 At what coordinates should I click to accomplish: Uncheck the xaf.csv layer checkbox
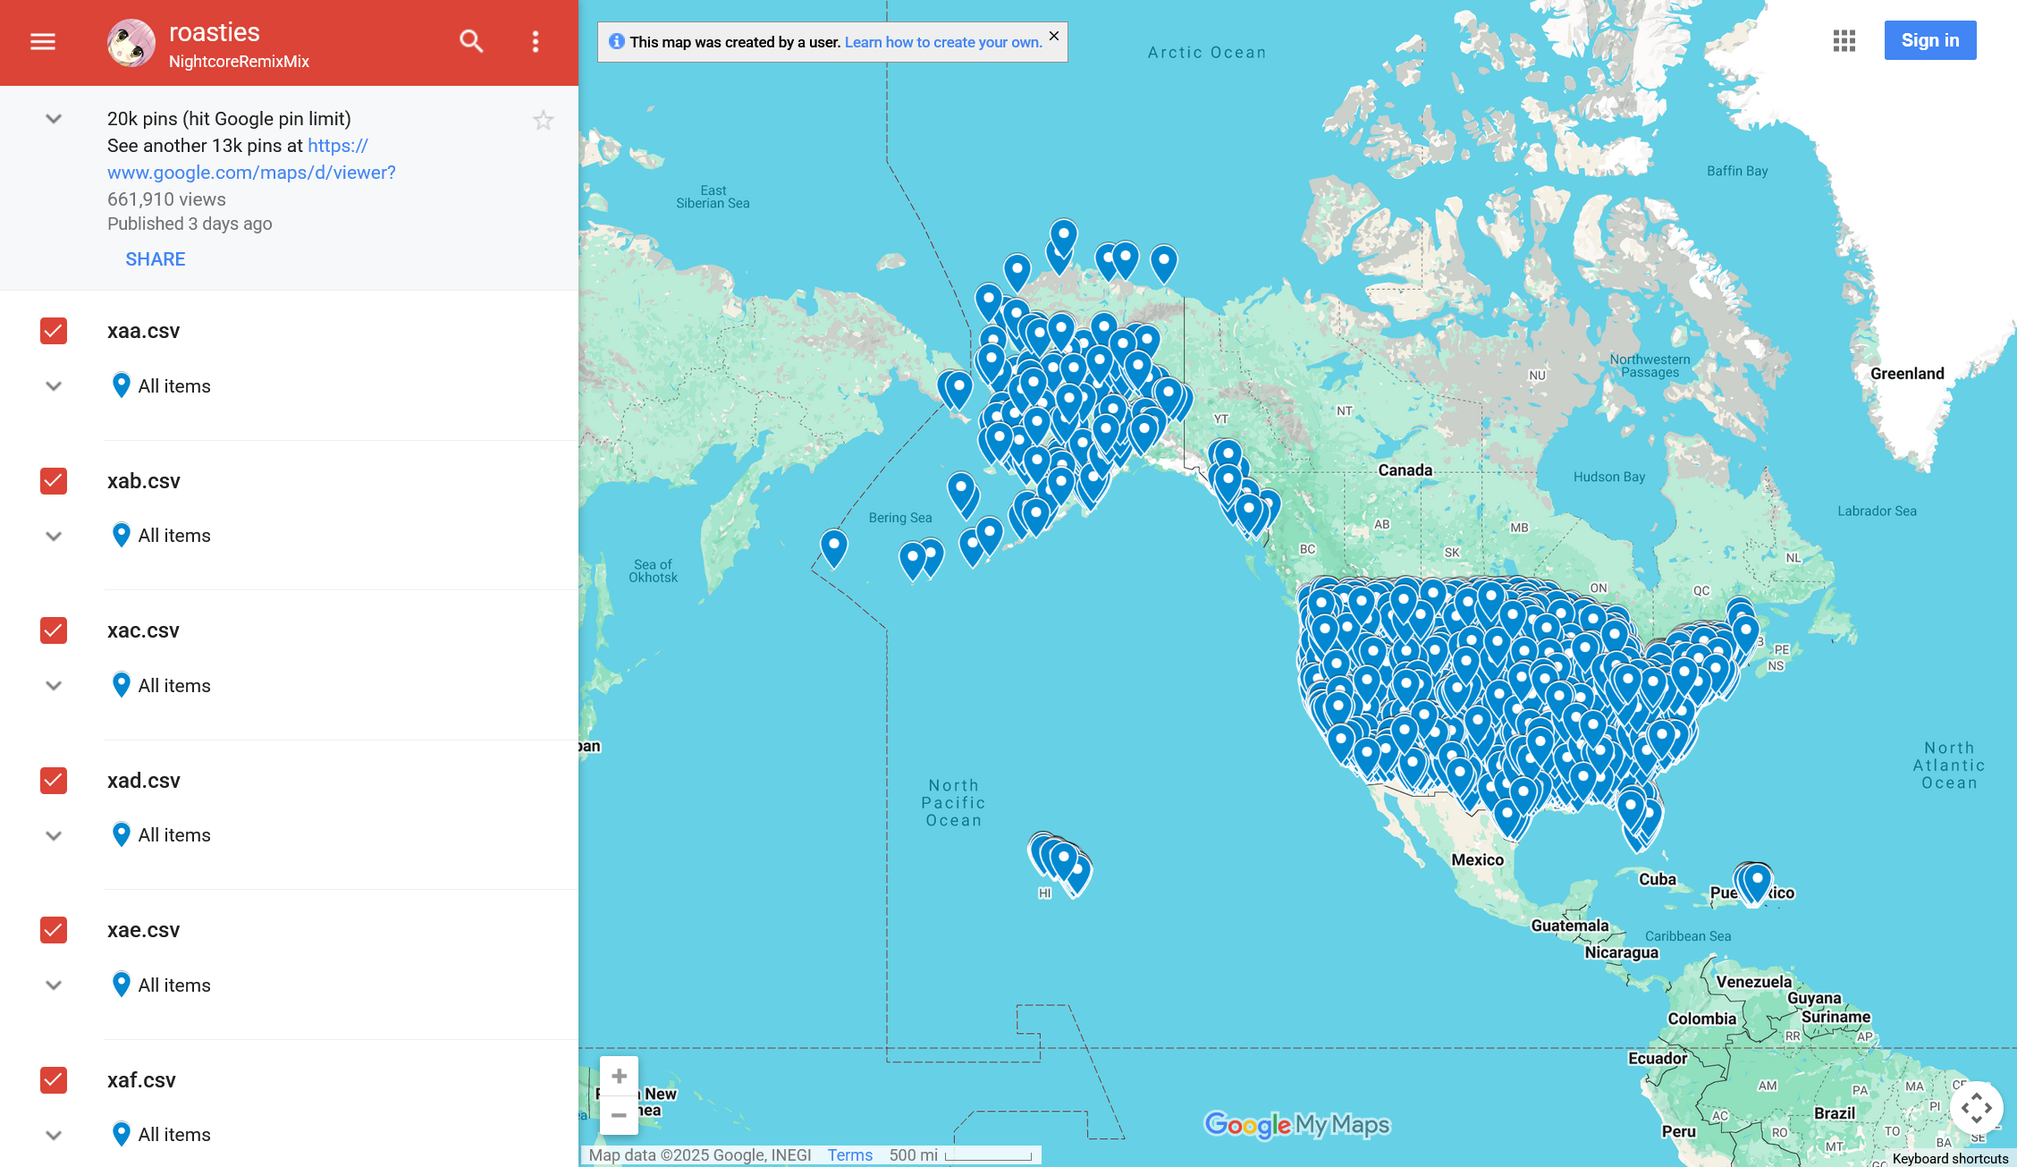(x=54, y=1080)
